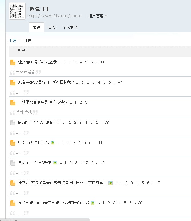Click gray folder icon for 中奖了 thread
Image resolution: width=191 pixels, height=221 pixels.
13,163
